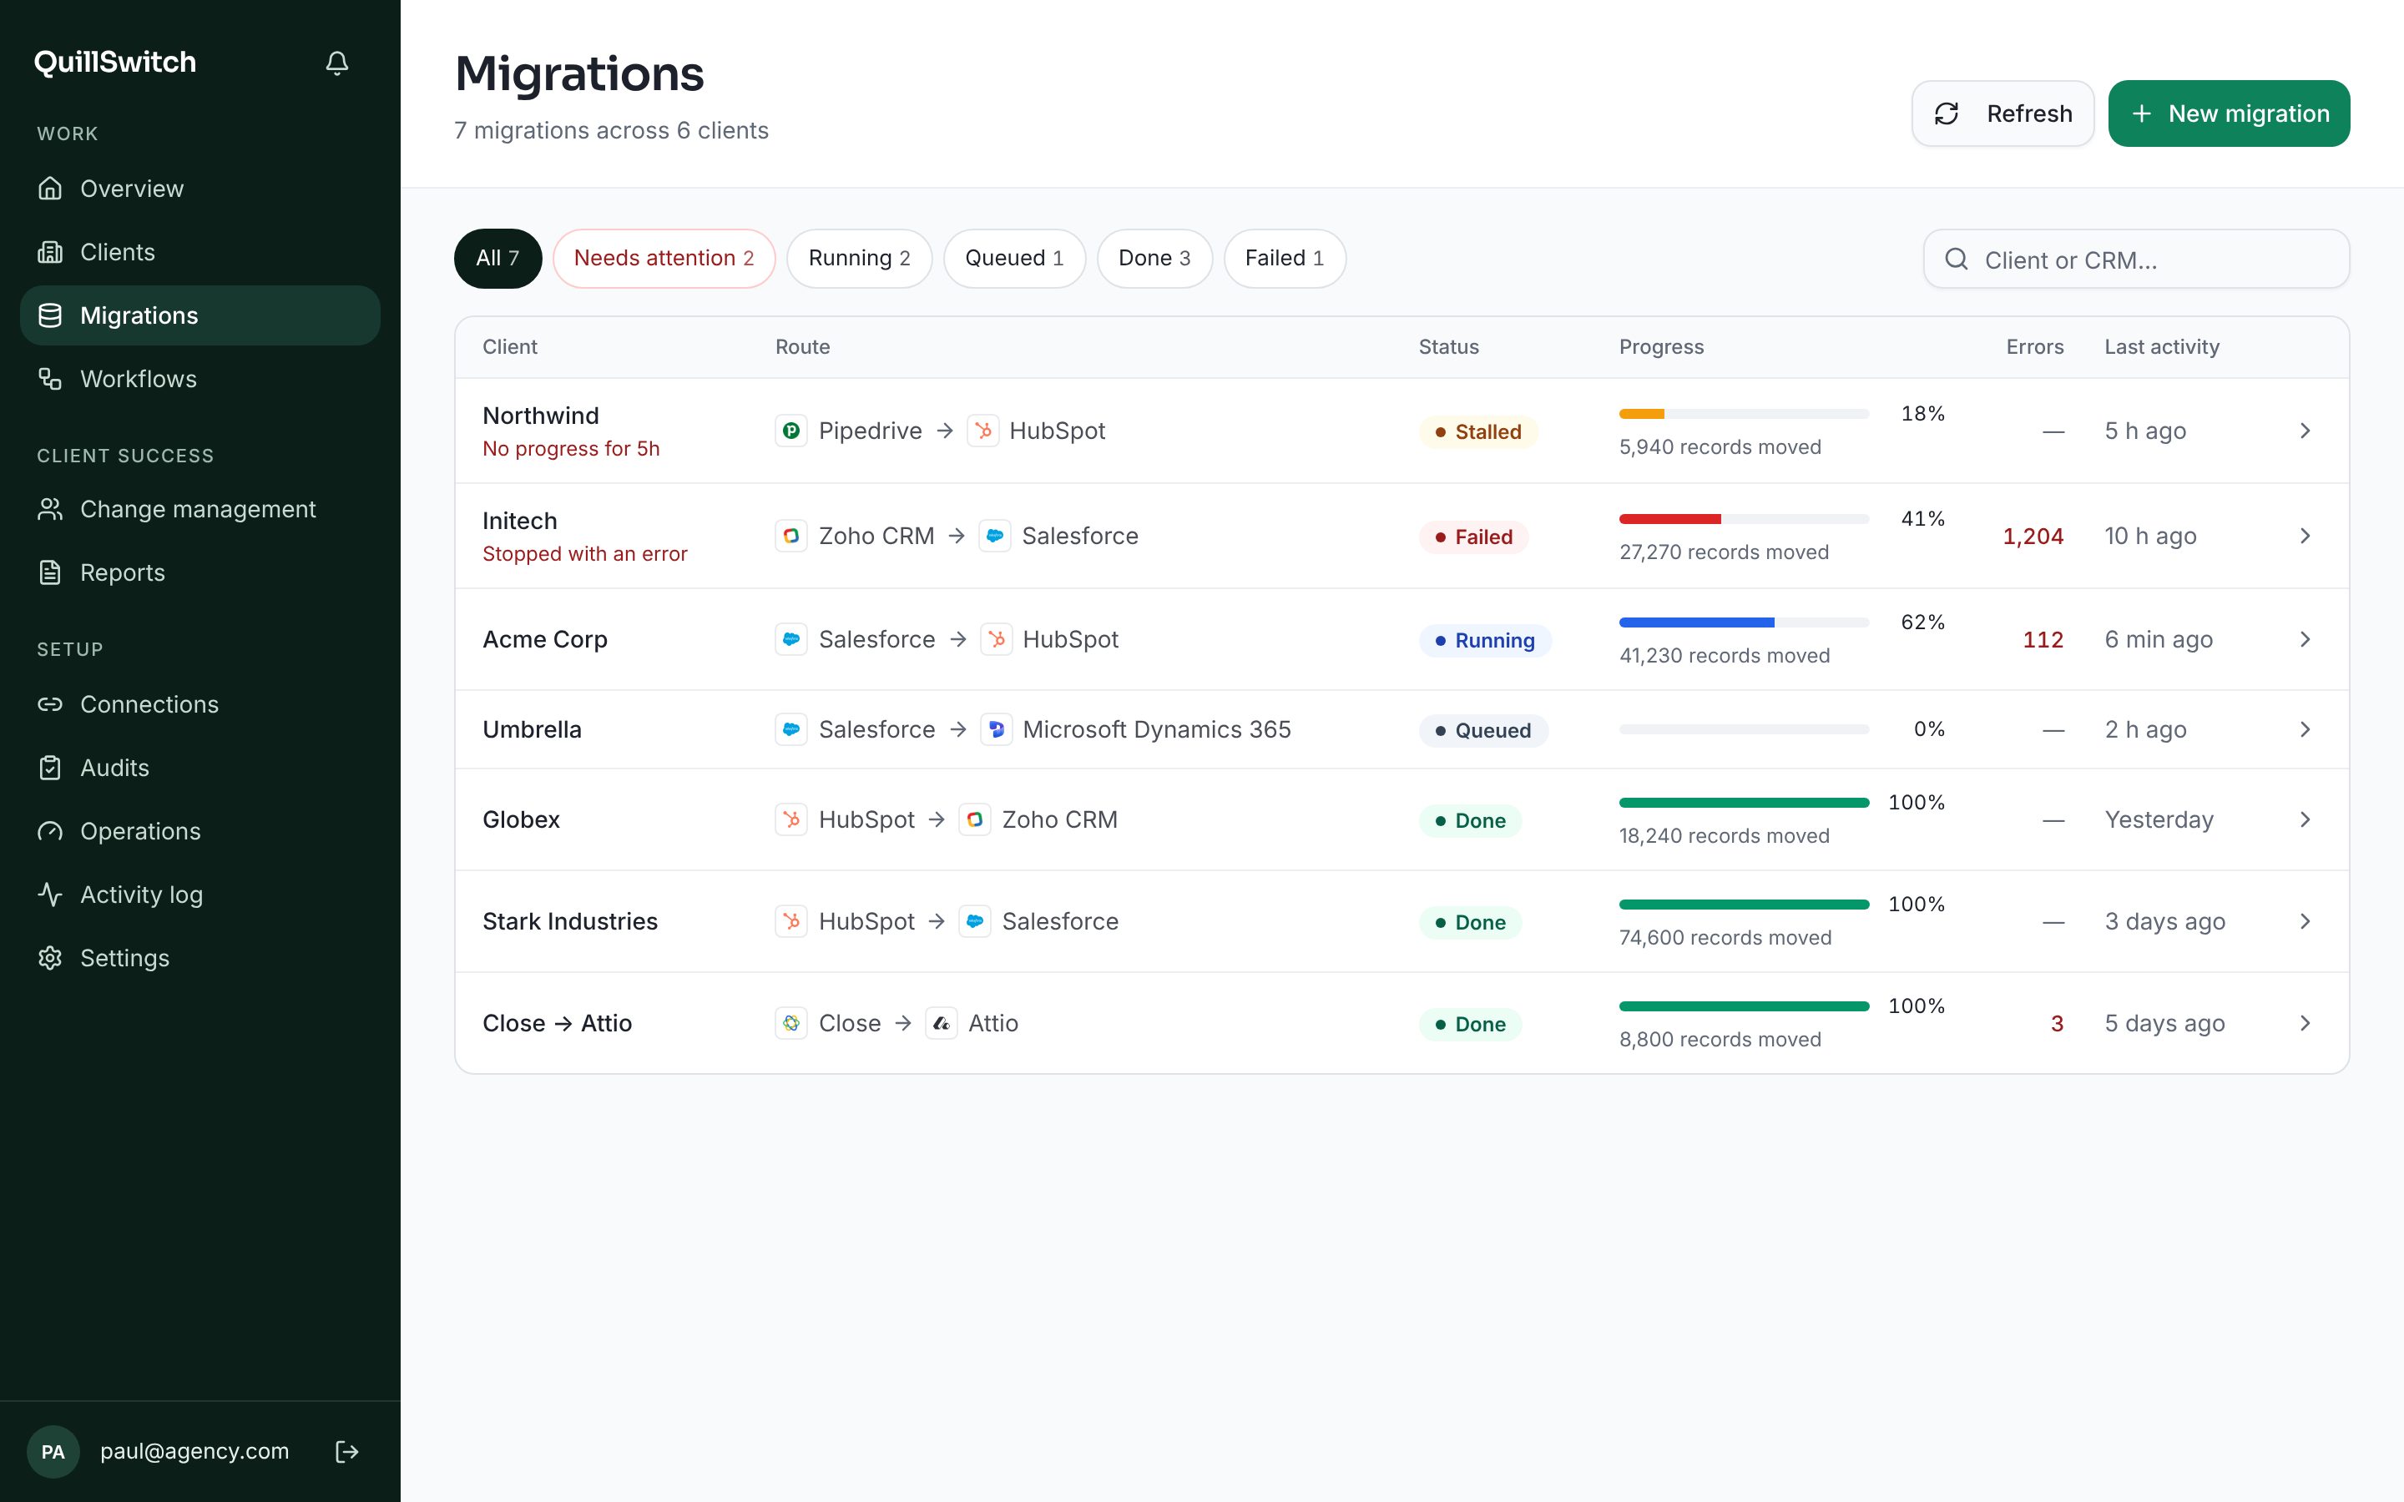Click the Salesforce icon in Stark Industries row

click(974, 922)
